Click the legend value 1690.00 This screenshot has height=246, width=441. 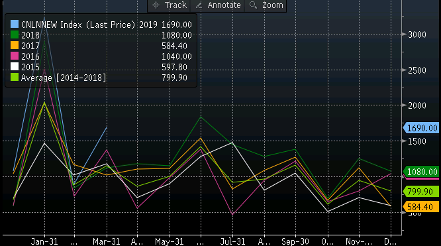177,25
